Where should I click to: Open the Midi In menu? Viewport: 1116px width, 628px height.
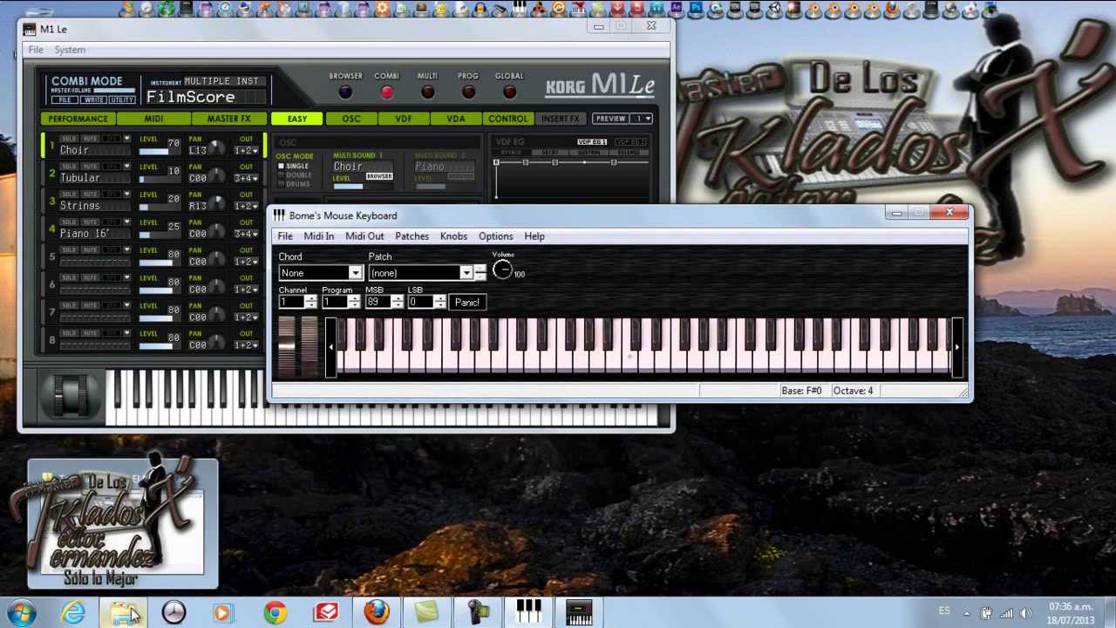click(318, 236)
